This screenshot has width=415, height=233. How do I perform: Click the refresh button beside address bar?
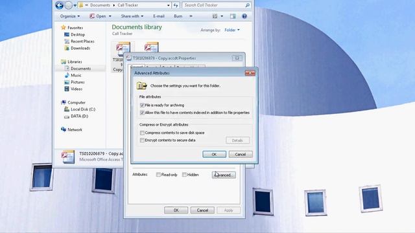[176, 5]
